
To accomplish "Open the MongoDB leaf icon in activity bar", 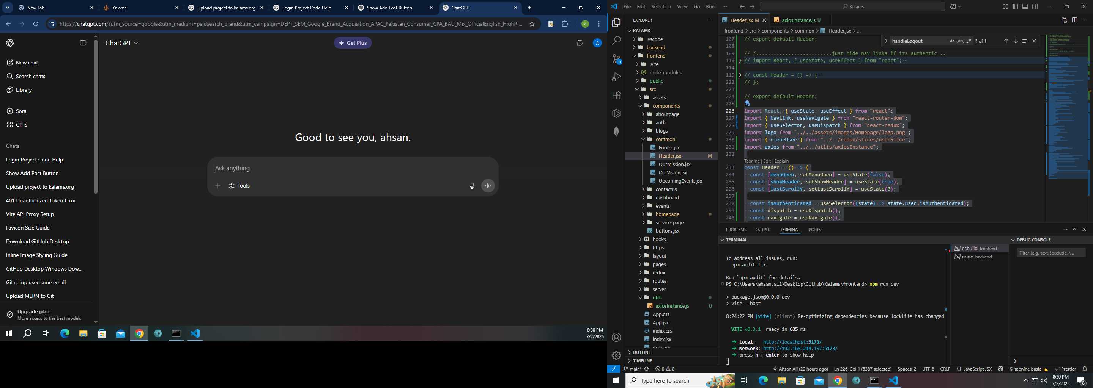I will point(616,131).
